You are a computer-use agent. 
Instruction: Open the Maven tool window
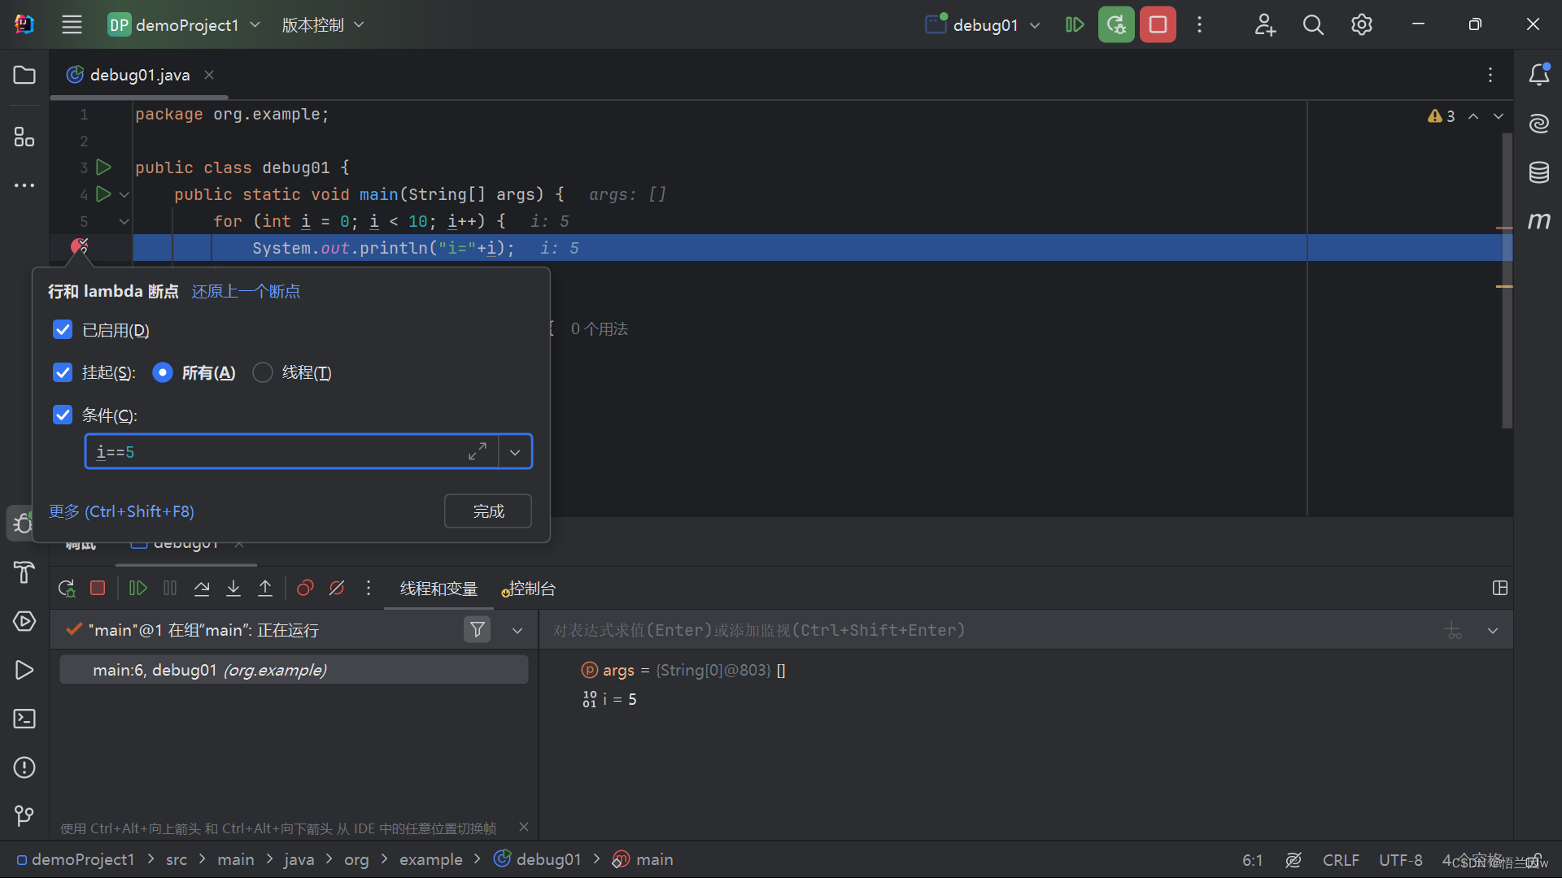pyautogui.click(x=1539, y=220)
